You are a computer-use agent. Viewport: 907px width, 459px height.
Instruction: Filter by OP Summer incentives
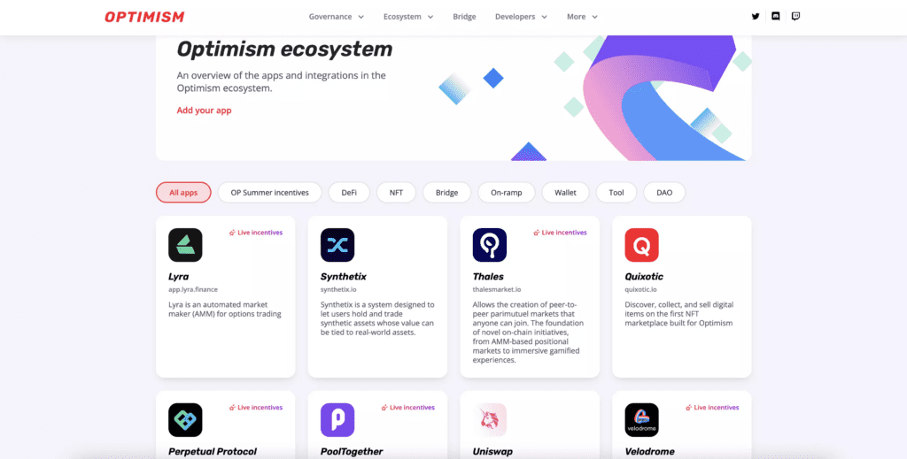point(269,192)
